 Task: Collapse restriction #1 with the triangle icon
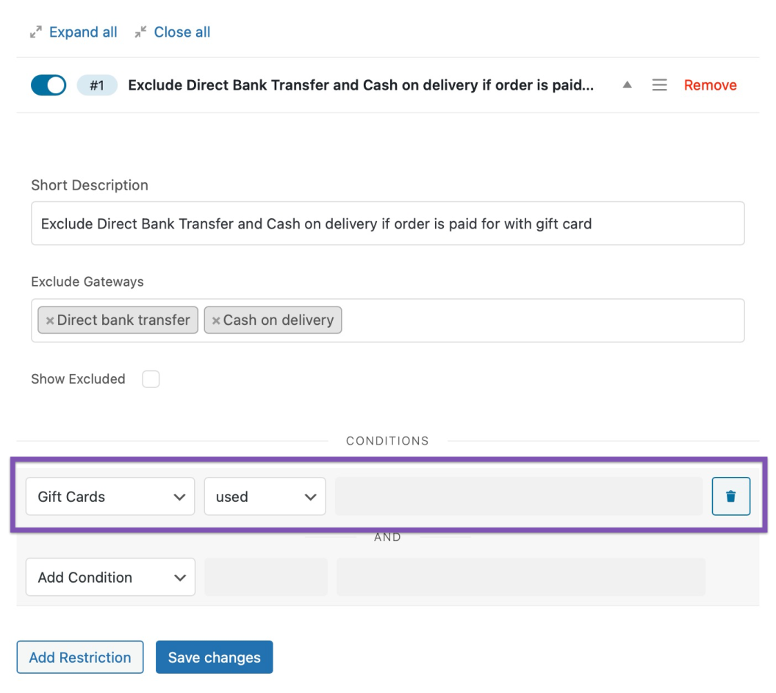(x=627, y=85)
